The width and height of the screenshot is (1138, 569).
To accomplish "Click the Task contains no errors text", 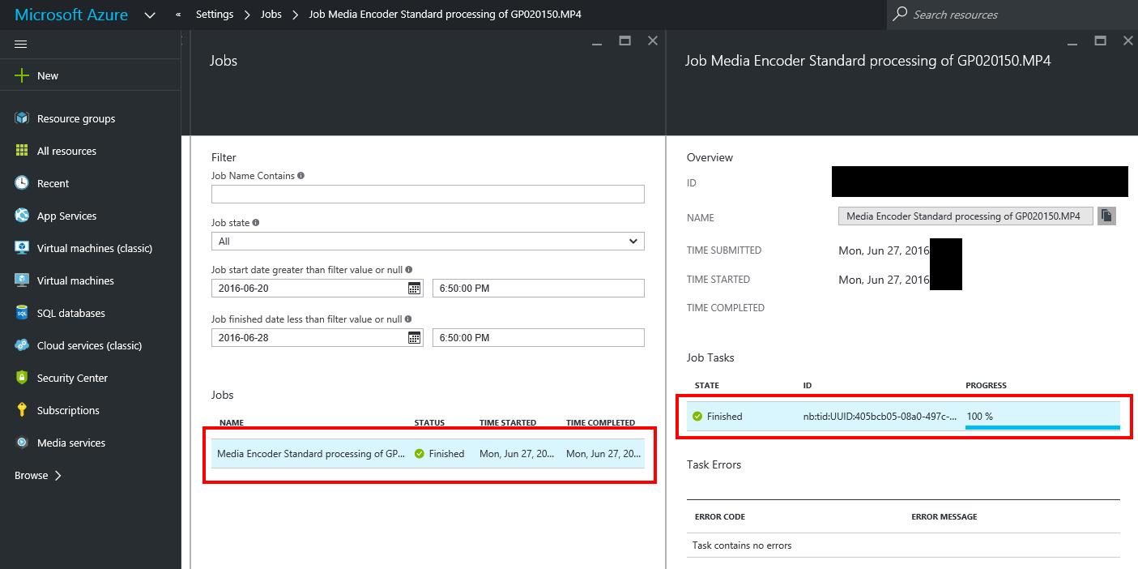I will [x=742, y=545].
